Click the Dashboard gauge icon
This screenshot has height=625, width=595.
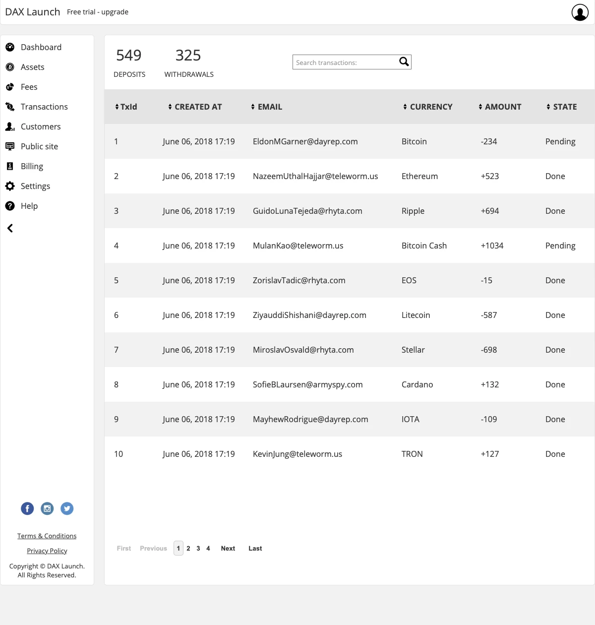10,47
